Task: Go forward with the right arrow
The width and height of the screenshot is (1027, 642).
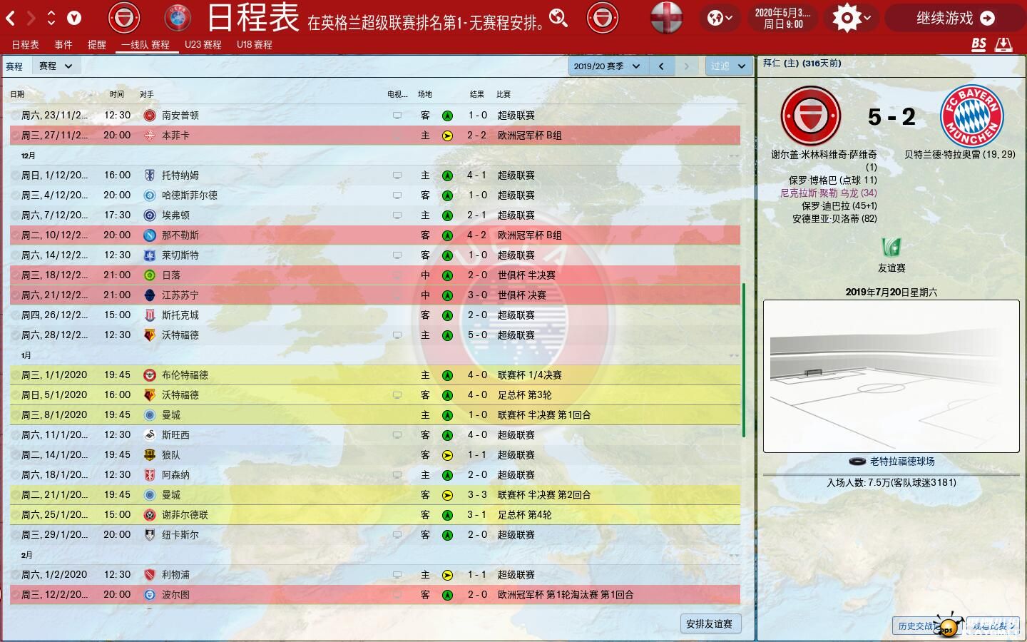Action: pos(31,18)
